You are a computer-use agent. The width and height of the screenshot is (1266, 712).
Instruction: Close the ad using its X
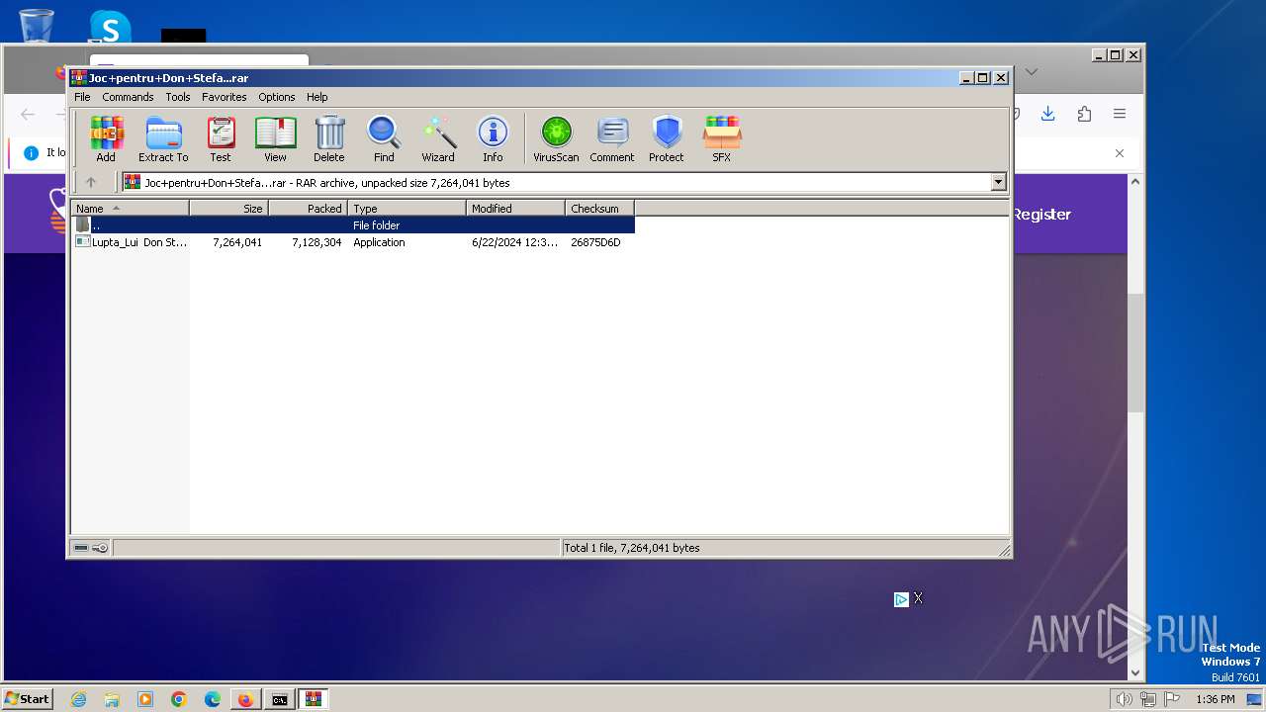click(x=918, y=598)
